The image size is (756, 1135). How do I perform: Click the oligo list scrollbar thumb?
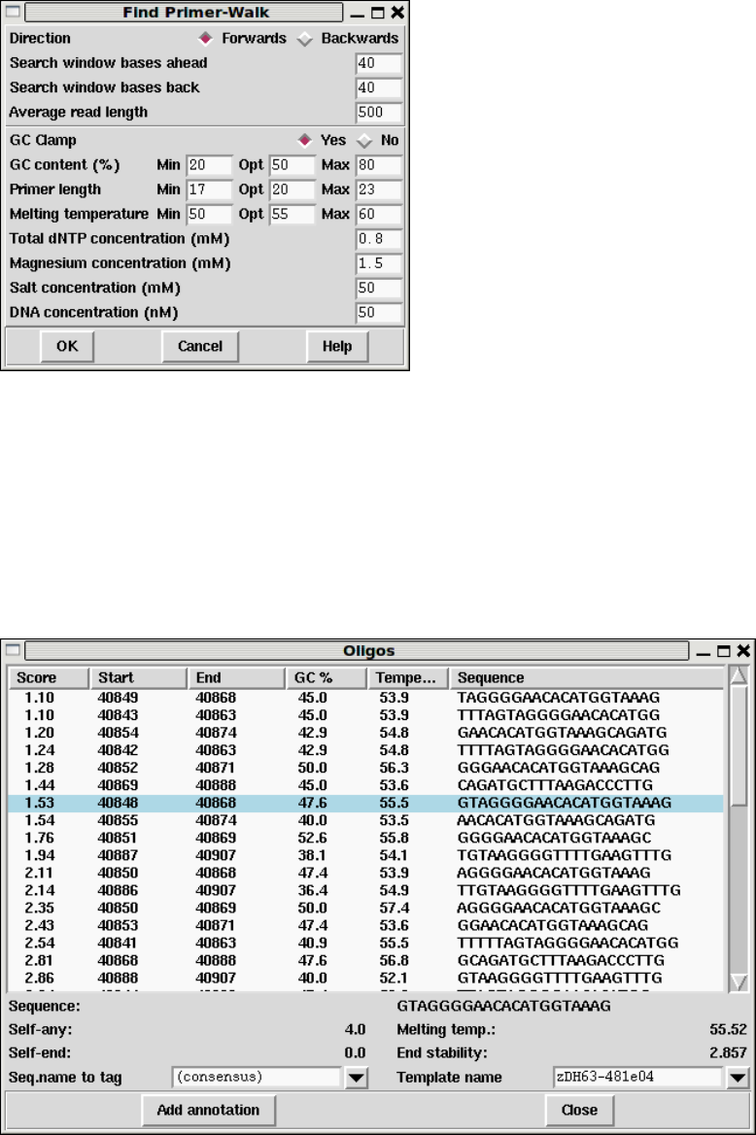pyautogui.click(x=739, y=744)
